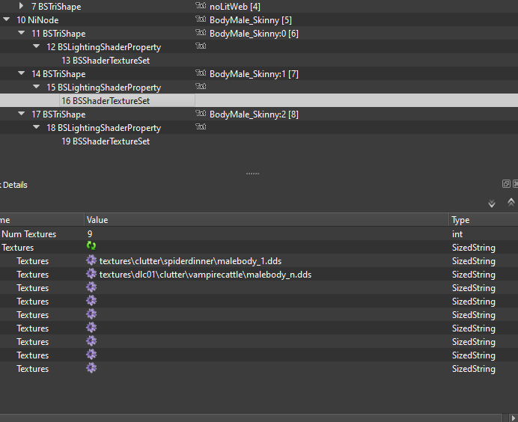Select the noLitWeb [4] name value
The width and height of the screenshot is (518, 422).
(x=235, y=7)
